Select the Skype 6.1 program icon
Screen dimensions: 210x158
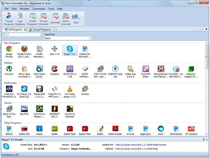coord(70,51)
